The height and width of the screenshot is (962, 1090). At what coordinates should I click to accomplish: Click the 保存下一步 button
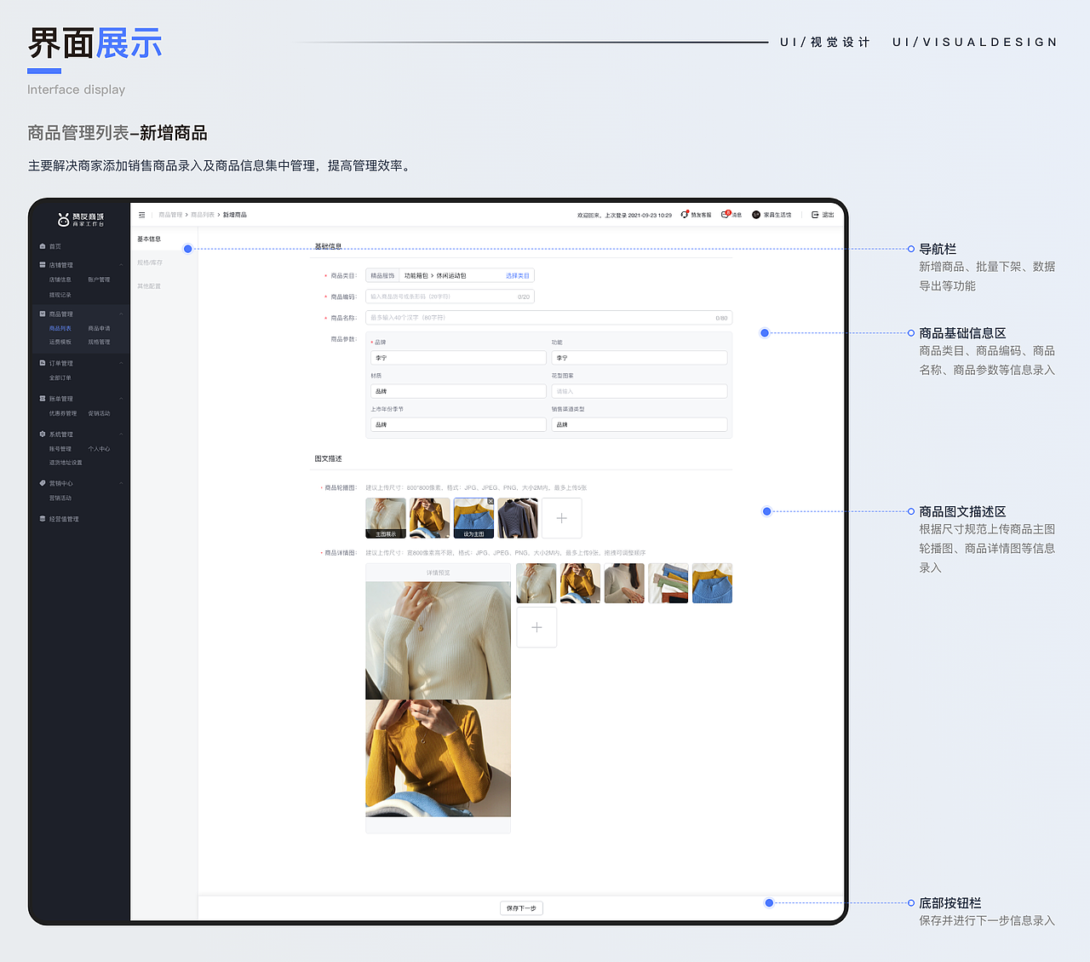[521, 908]
